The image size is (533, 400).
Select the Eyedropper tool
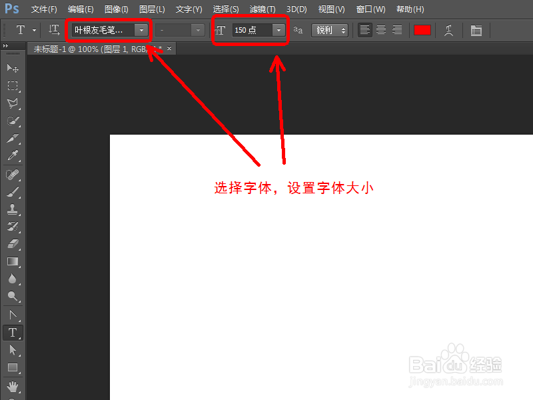pos(13,155)
